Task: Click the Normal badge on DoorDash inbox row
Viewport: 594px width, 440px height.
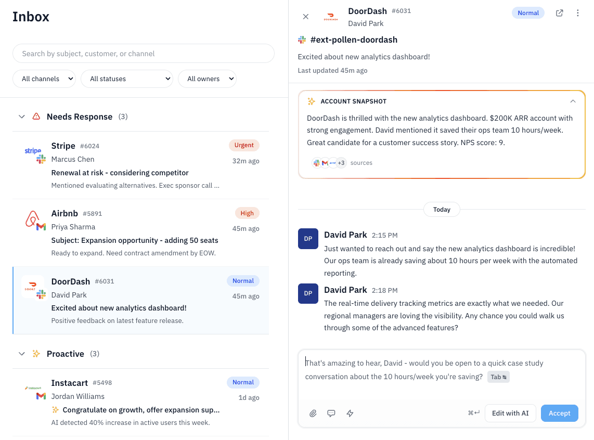Action: pyautogui.click(x=243, y=281)
